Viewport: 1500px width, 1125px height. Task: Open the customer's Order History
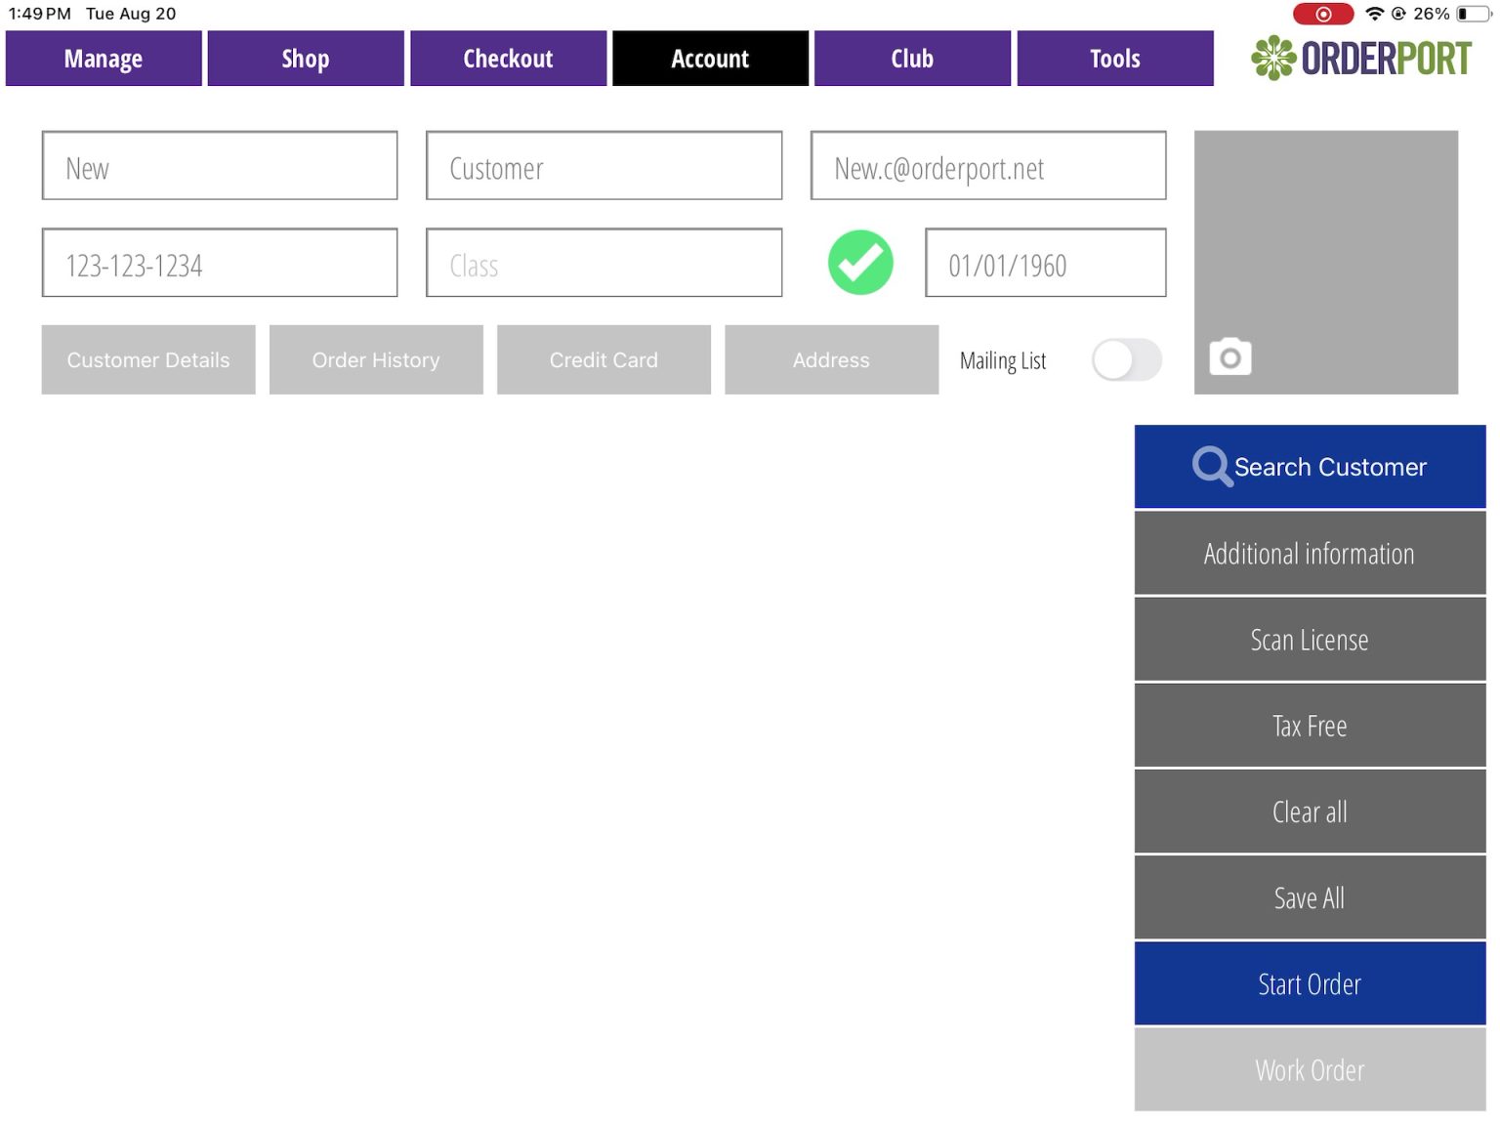tap(376, 359)
